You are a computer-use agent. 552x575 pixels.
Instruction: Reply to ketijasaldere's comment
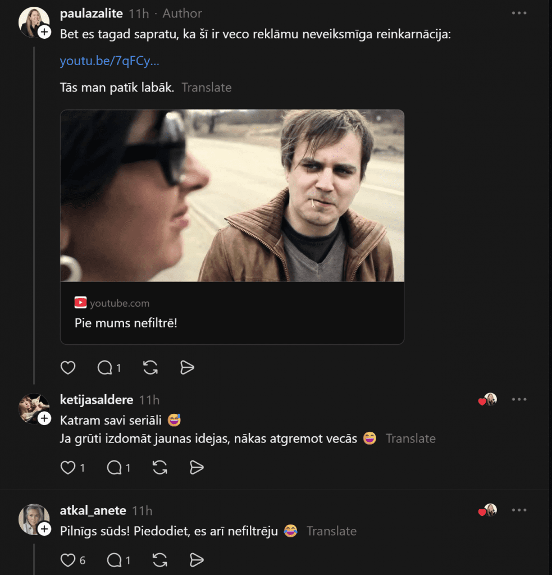(115, 468)
